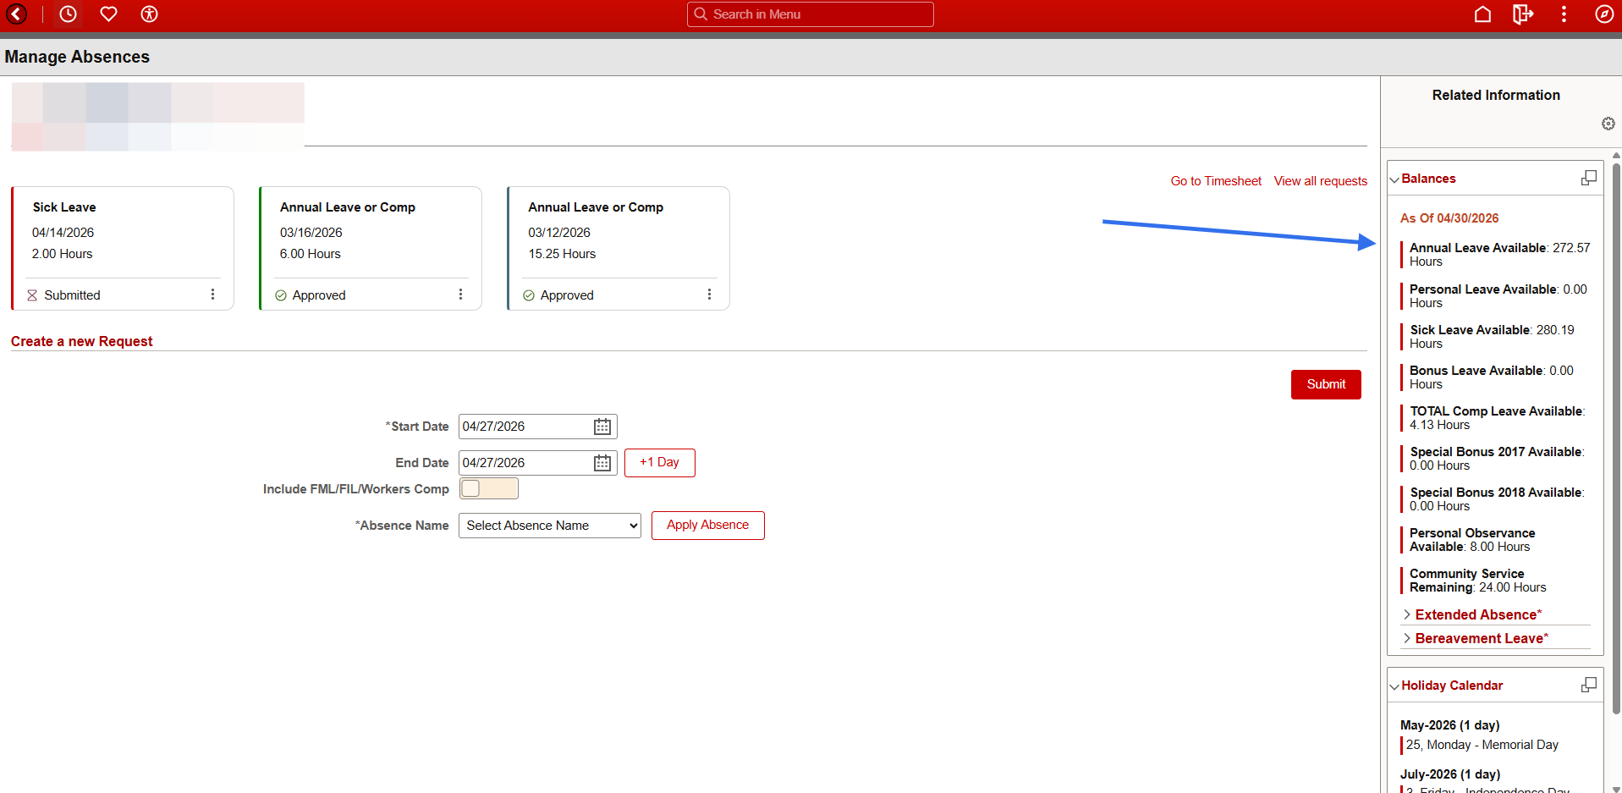Click the +1 Day button
The image size is (1622, 793).
tap(659, 463)
